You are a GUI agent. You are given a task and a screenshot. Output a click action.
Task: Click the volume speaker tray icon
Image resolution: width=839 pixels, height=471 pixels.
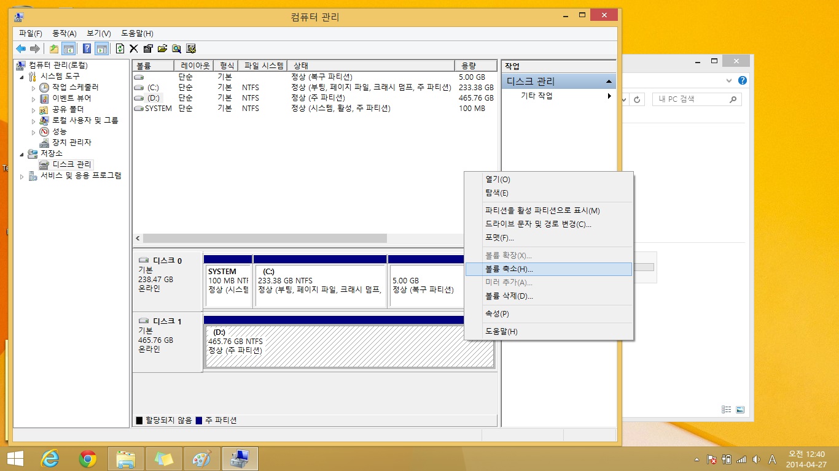point(756,459)
